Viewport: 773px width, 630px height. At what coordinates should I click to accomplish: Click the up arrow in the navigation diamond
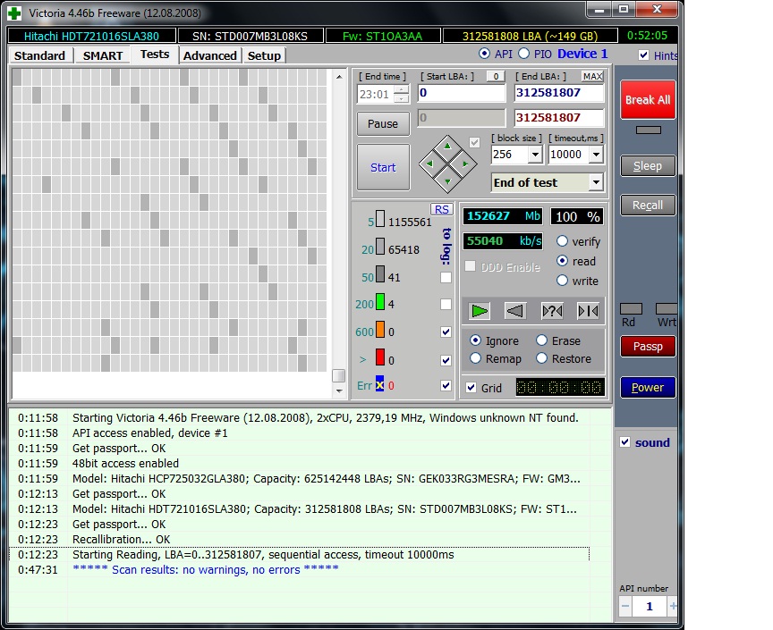447,147
